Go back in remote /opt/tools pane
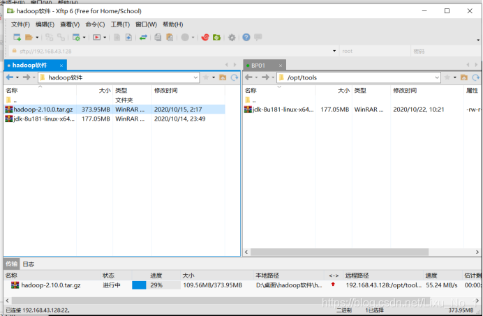This screenshot has width=483, height=316. pos(248,77)
